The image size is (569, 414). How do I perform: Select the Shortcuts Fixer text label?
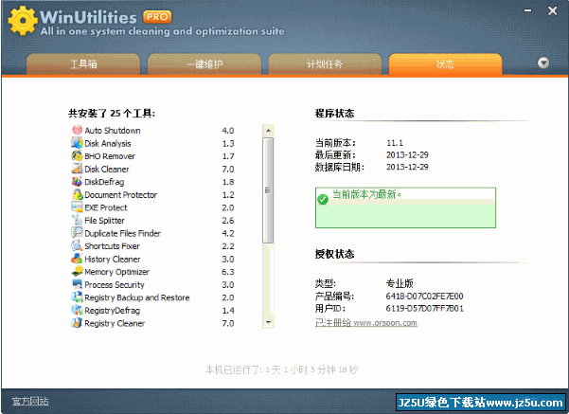click(x=112, y=246)
